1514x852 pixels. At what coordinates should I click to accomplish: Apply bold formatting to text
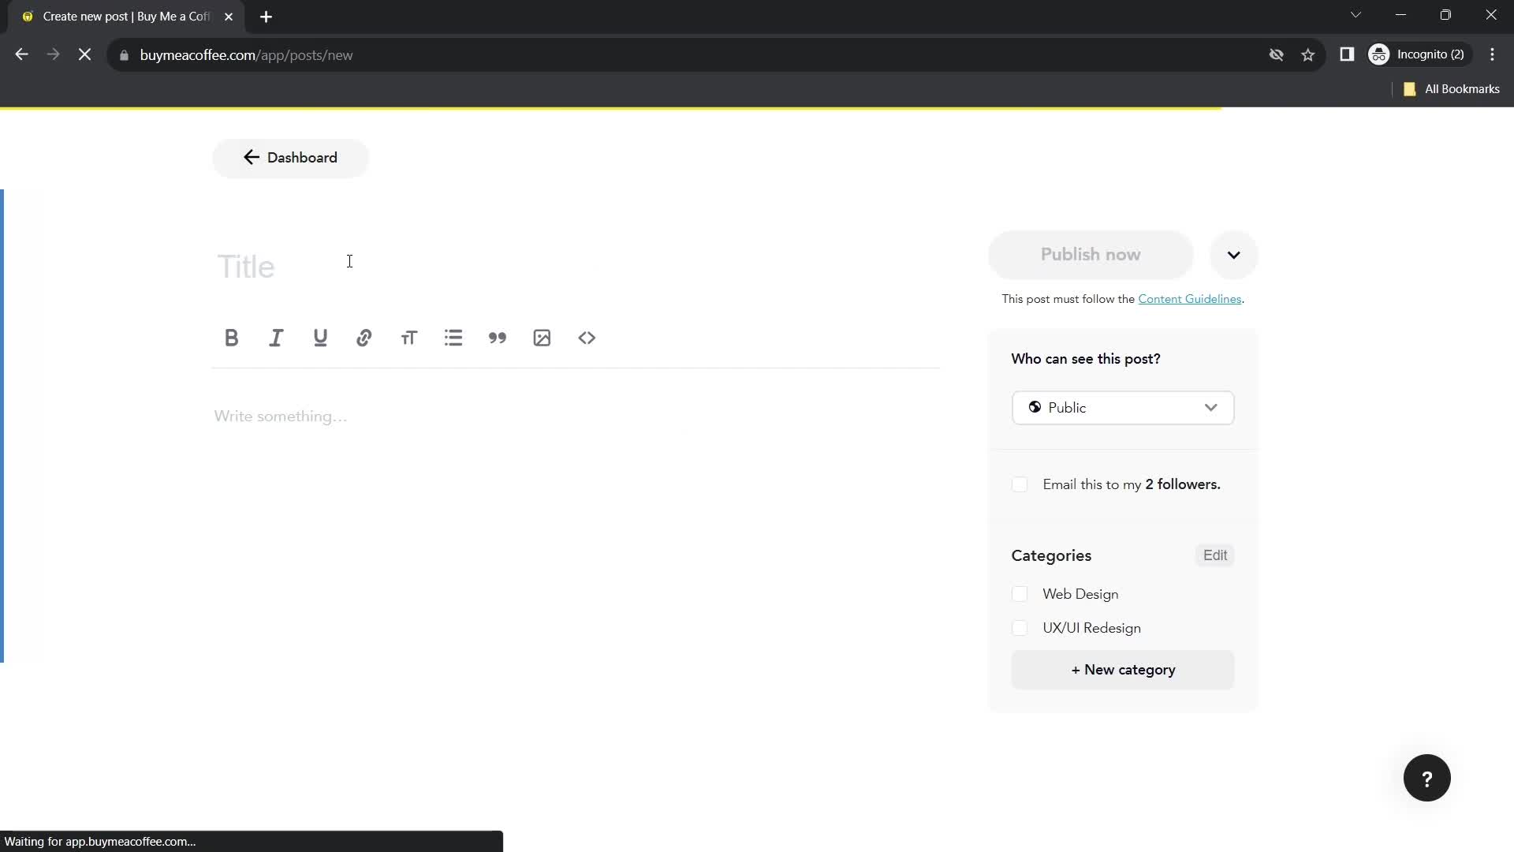tap(231, 337)
